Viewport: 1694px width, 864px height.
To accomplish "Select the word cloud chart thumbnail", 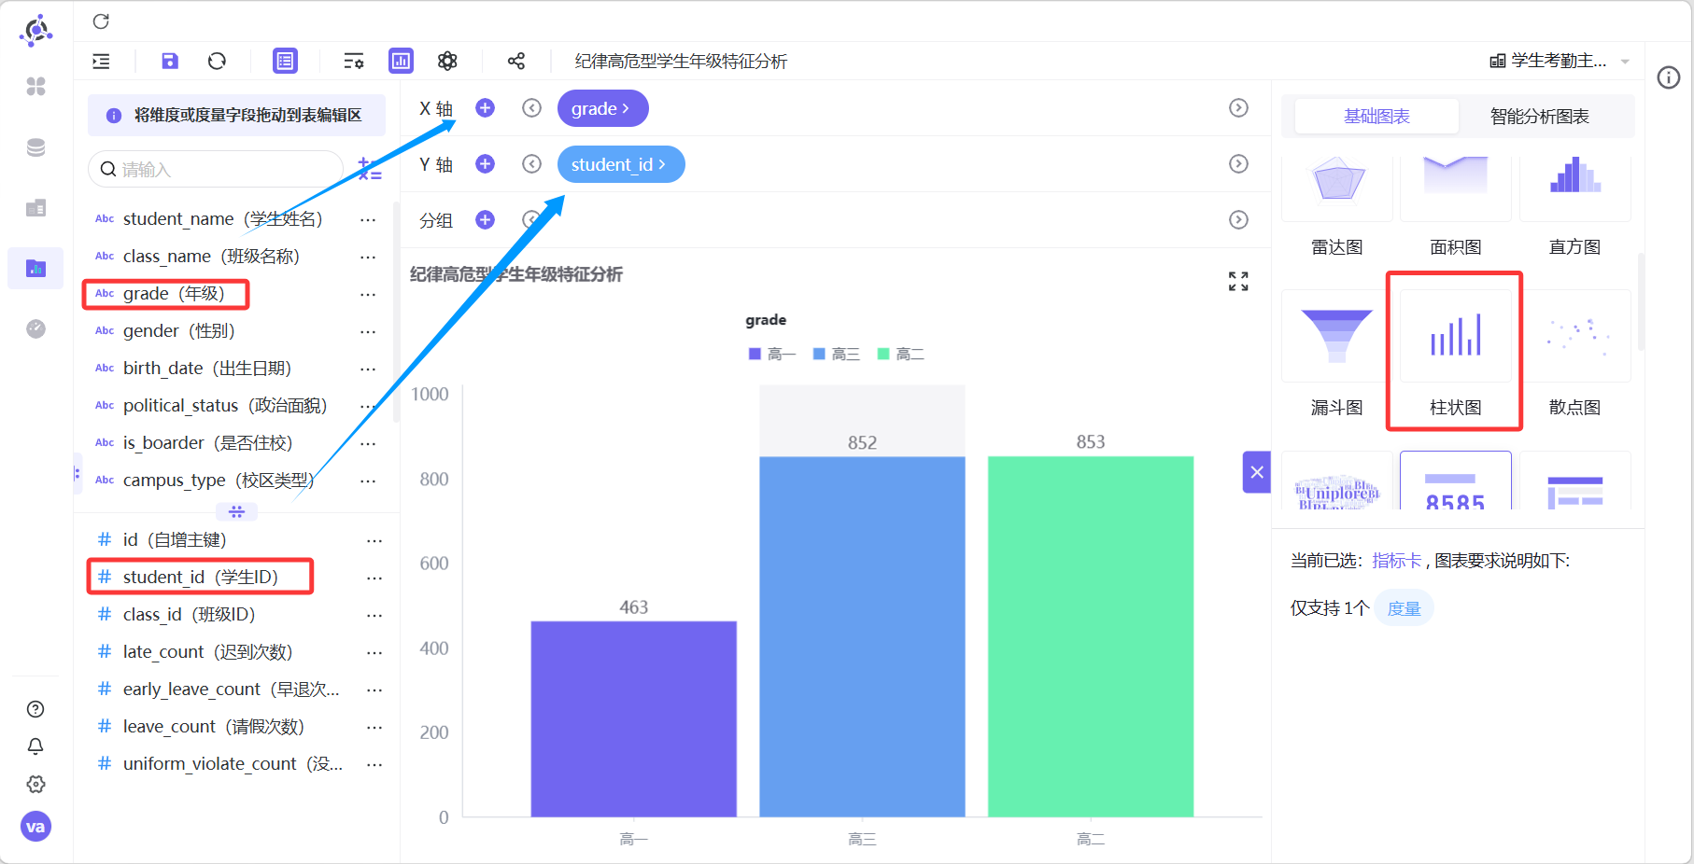I will pyautogui.click(x=1336, y=481).
